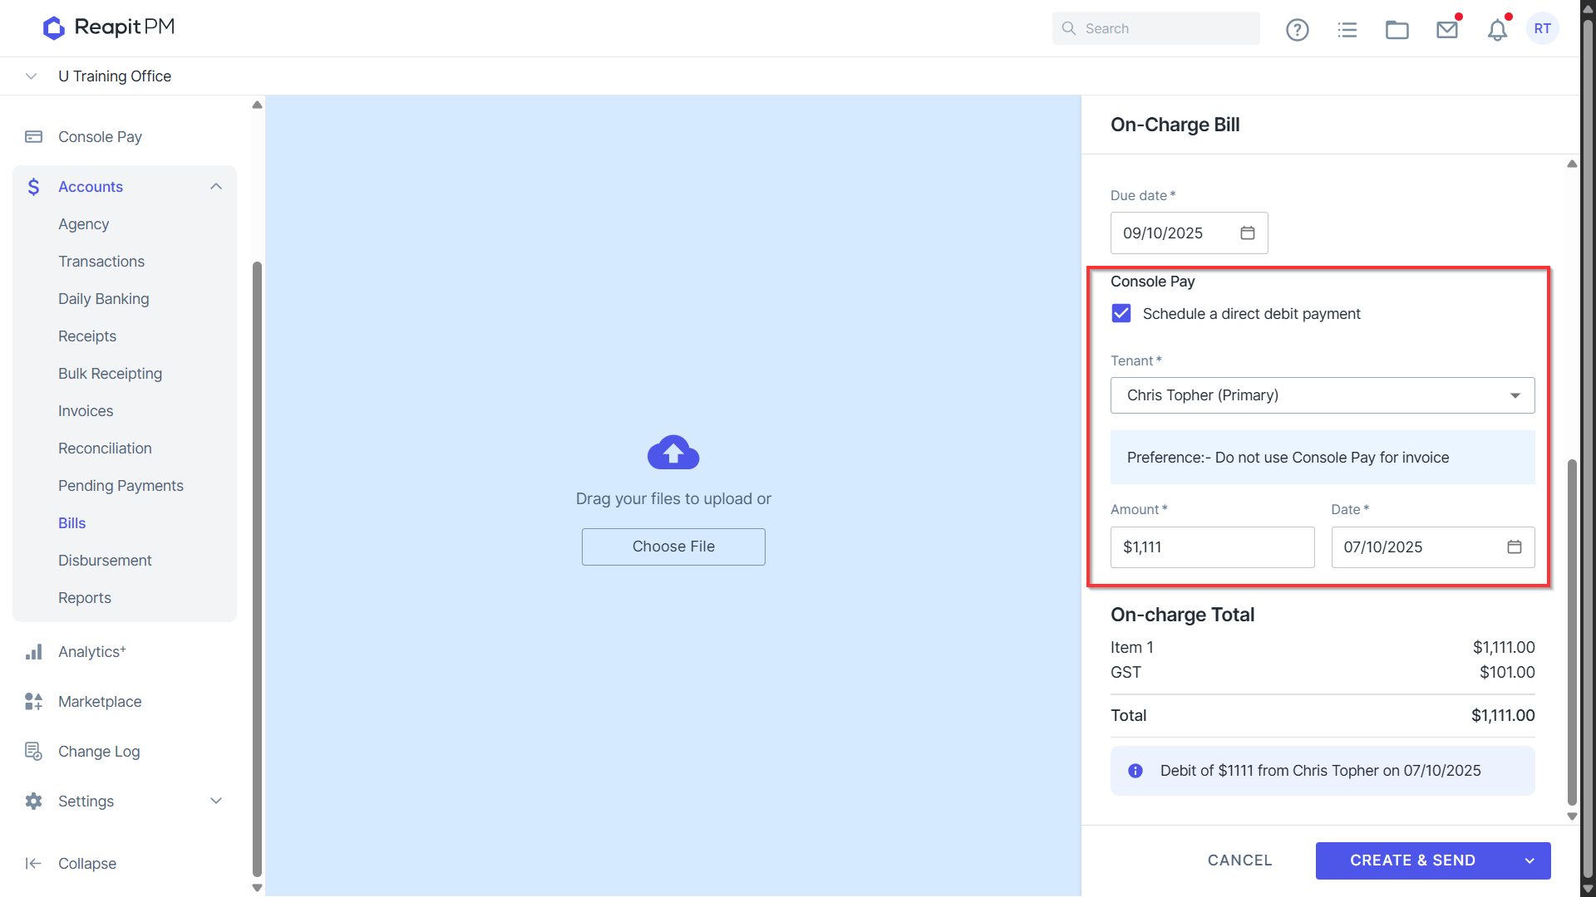The image size is (1596, 897).
Task: Click the Amount input field
Action: tap(1212, 547)
